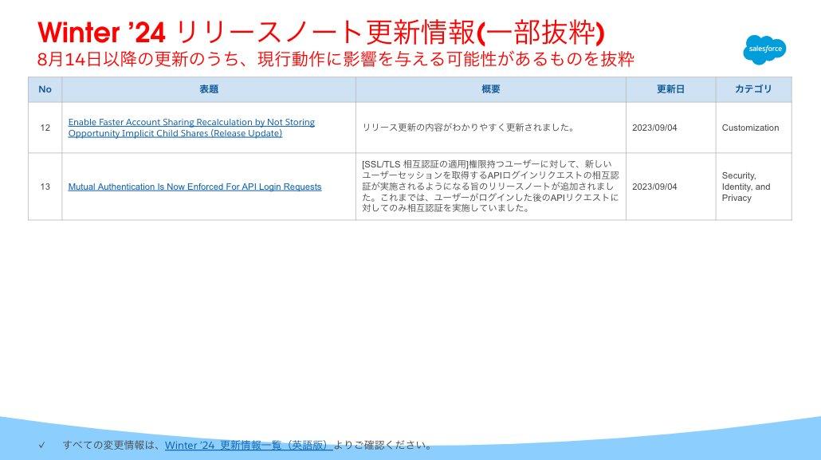Click the 表題 column header

click(209, 89)
